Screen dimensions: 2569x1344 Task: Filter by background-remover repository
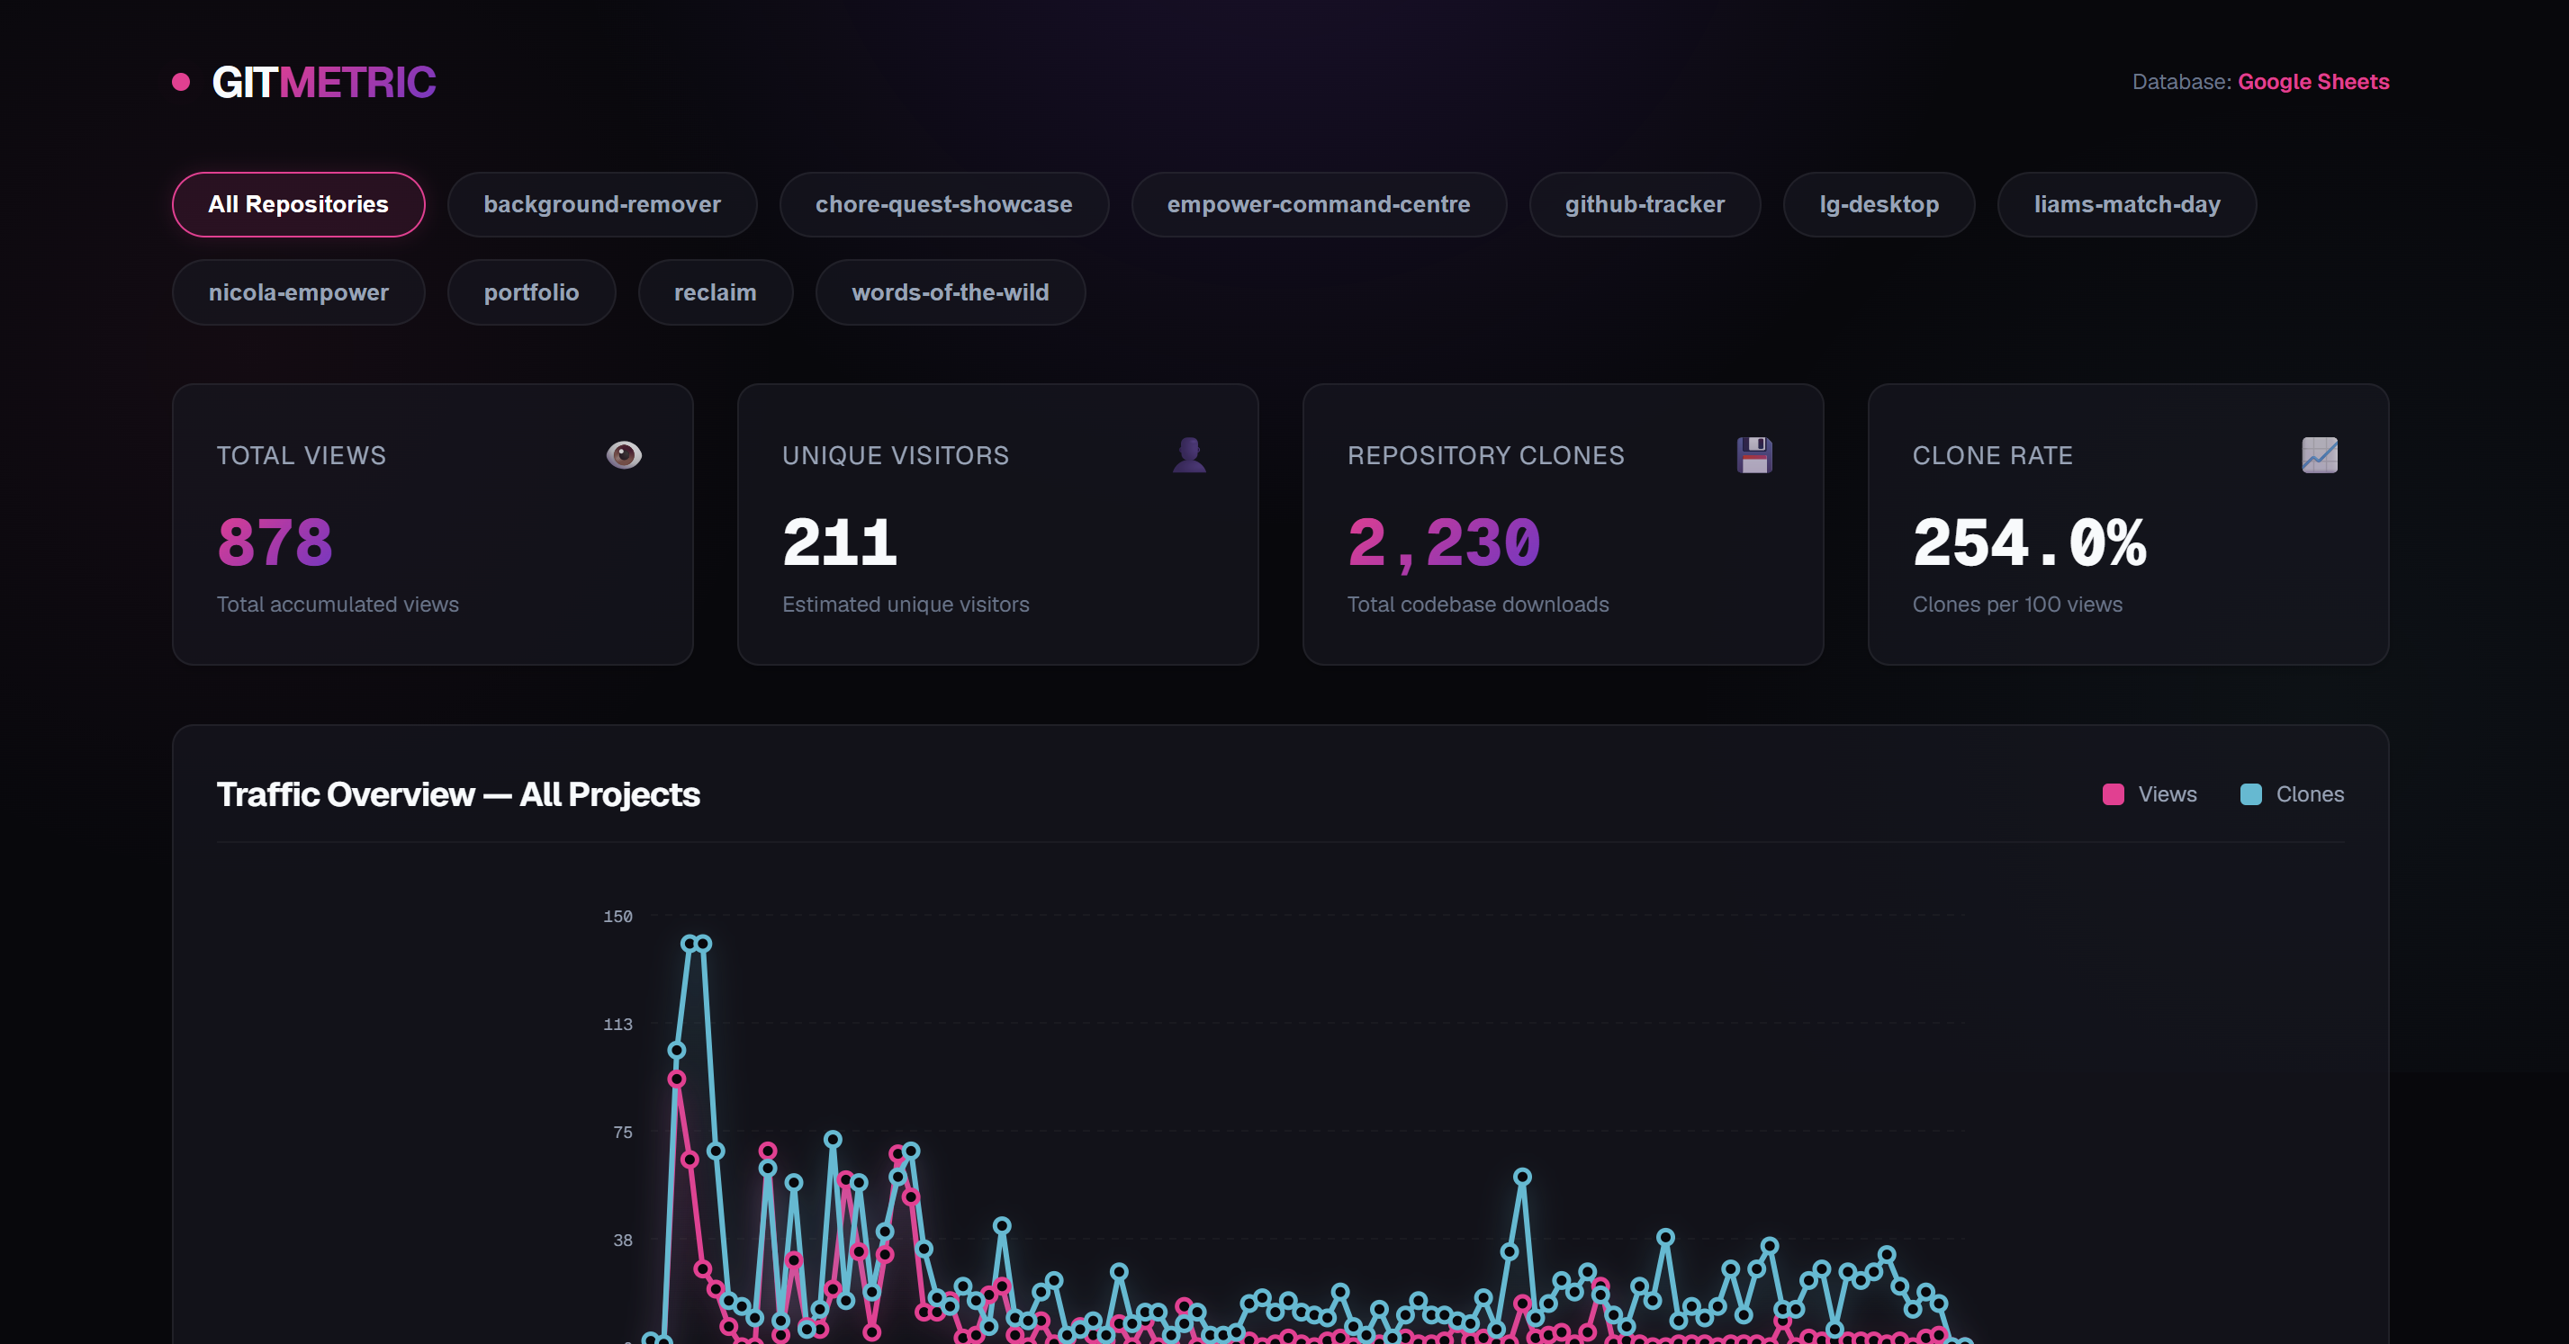(602, 204)
